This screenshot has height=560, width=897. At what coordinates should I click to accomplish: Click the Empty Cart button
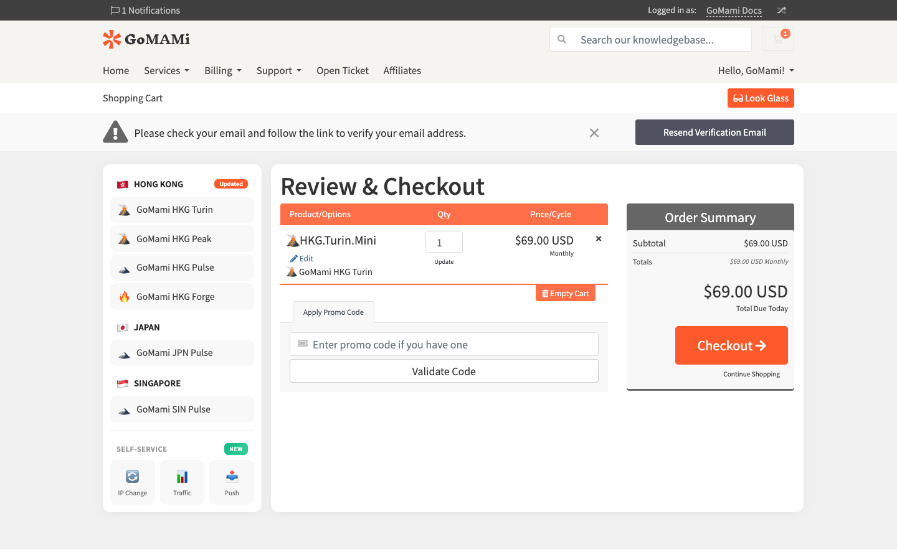[x=566, y=293]
